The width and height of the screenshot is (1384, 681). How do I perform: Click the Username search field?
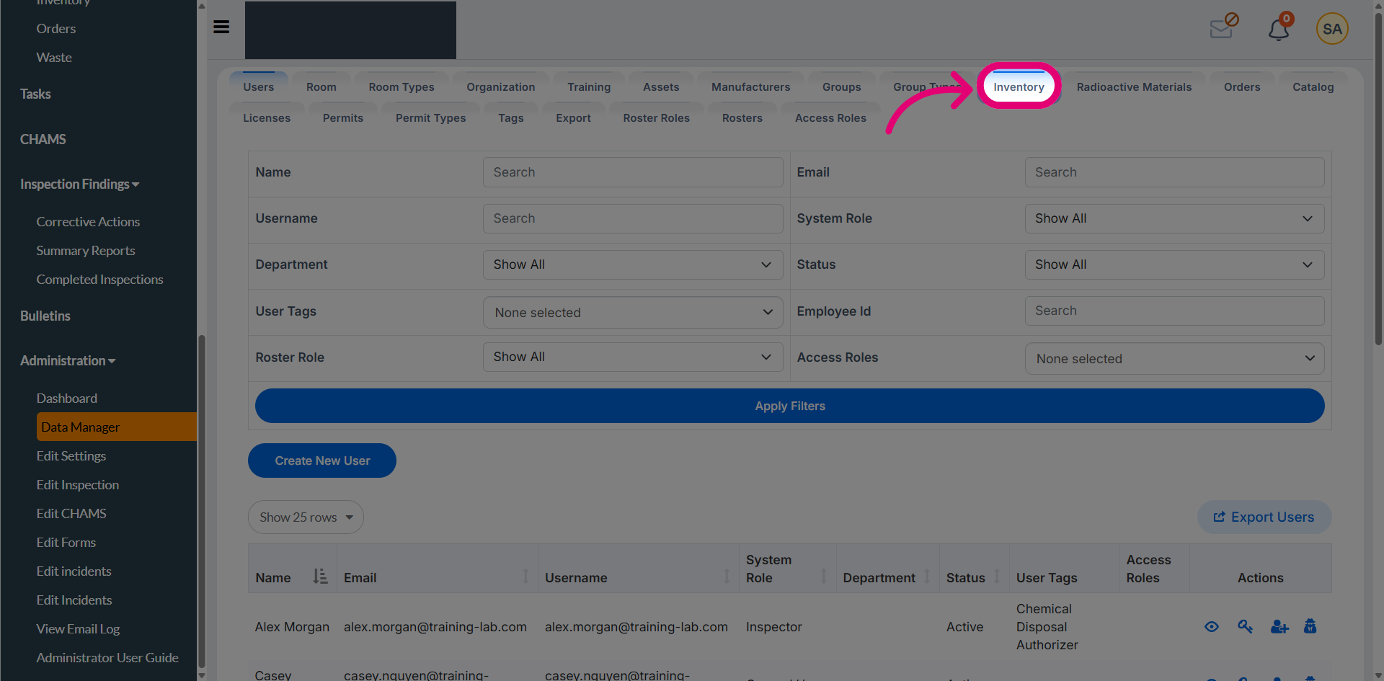point(633,218)
